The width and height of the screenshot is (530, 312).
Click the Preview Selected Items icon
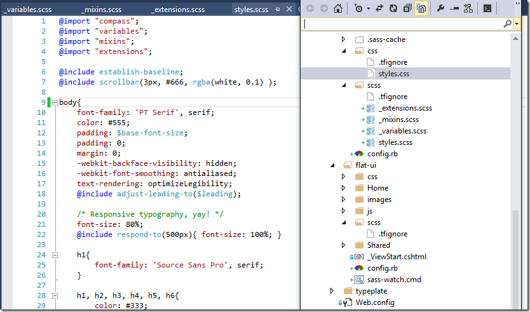pos(454,8)
